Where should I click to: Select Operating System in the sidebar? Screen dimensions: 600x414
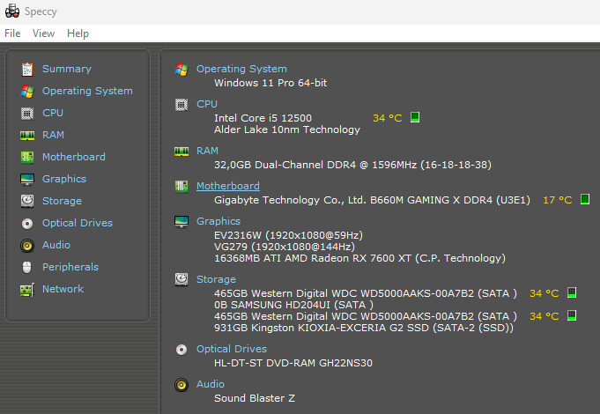(x=87, y=91)
